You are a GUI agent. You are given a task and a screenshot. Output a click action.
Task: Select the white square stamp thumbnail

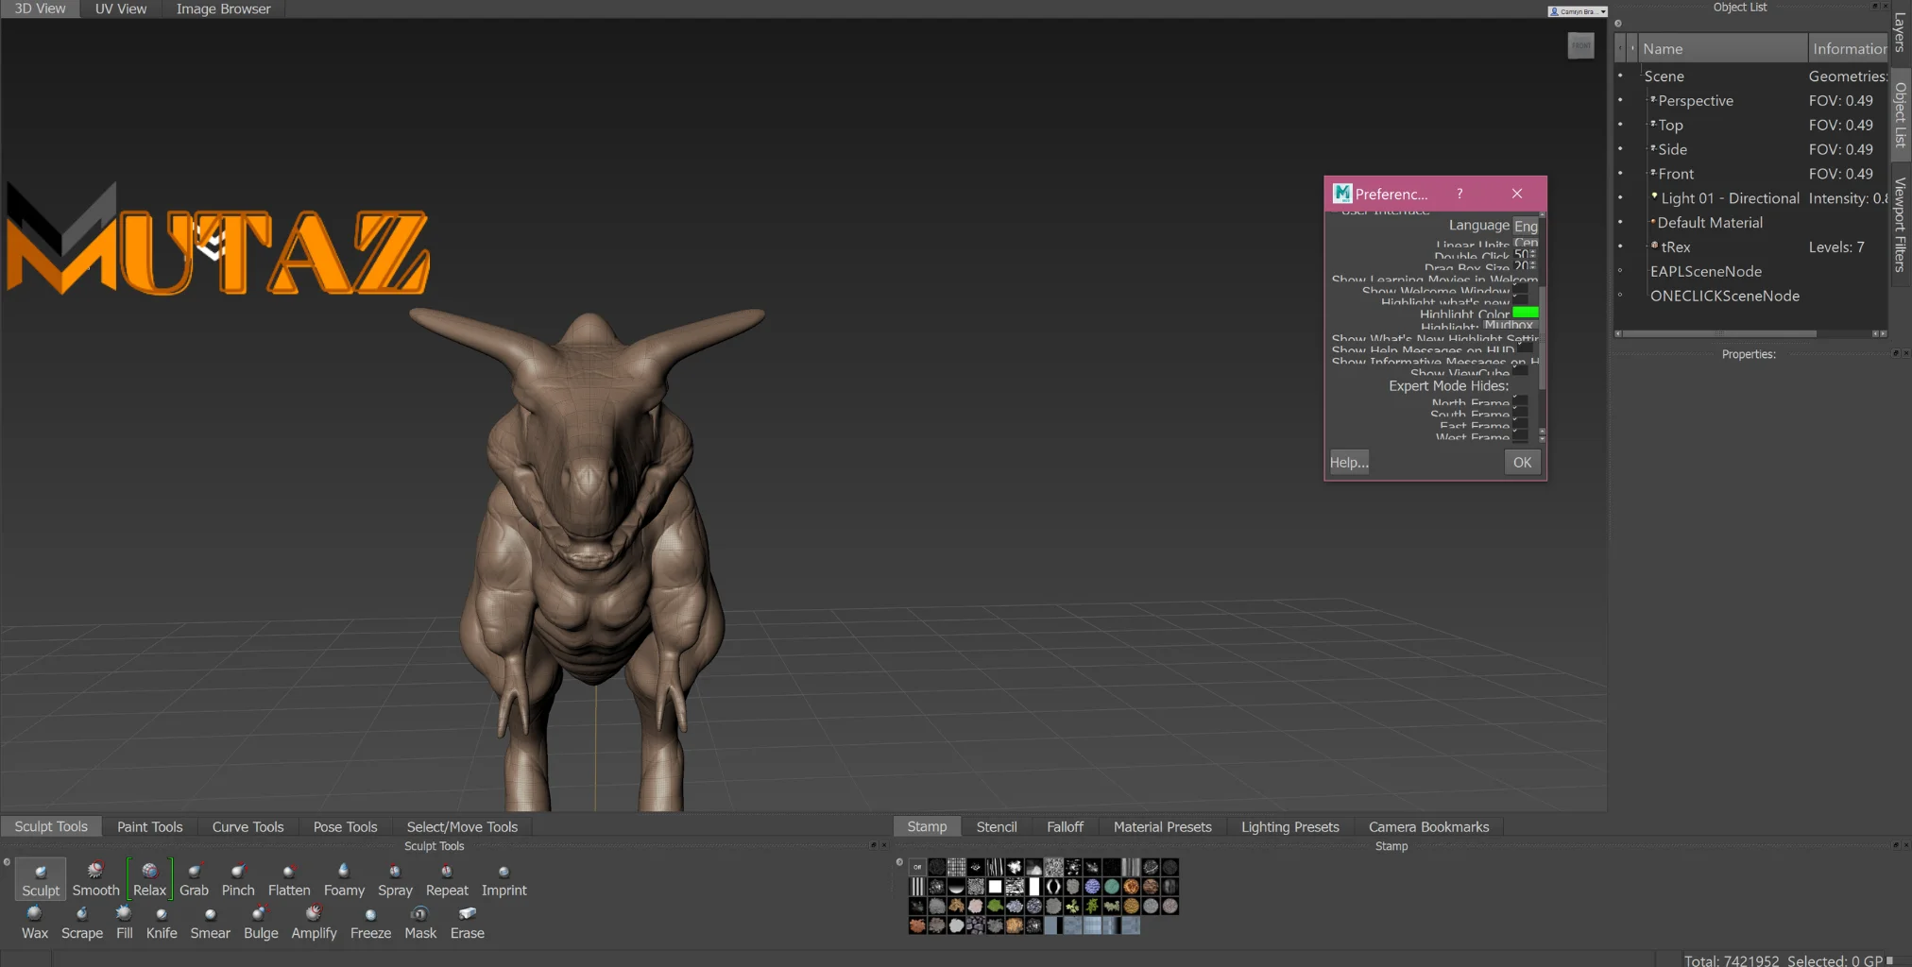[995, 887]
